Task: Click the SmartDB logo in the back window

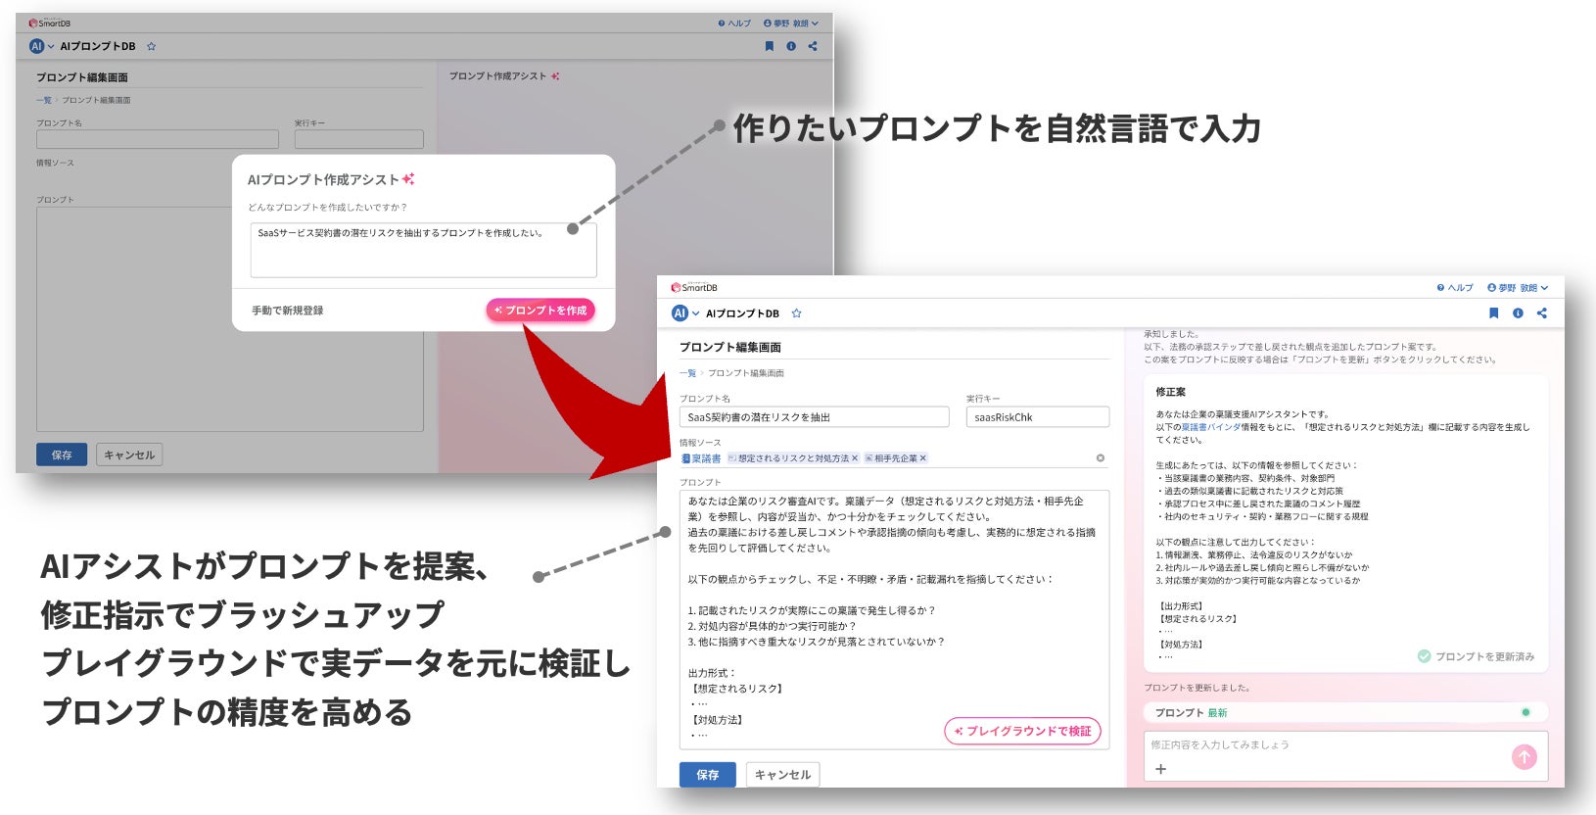Action: coord(50,23)
